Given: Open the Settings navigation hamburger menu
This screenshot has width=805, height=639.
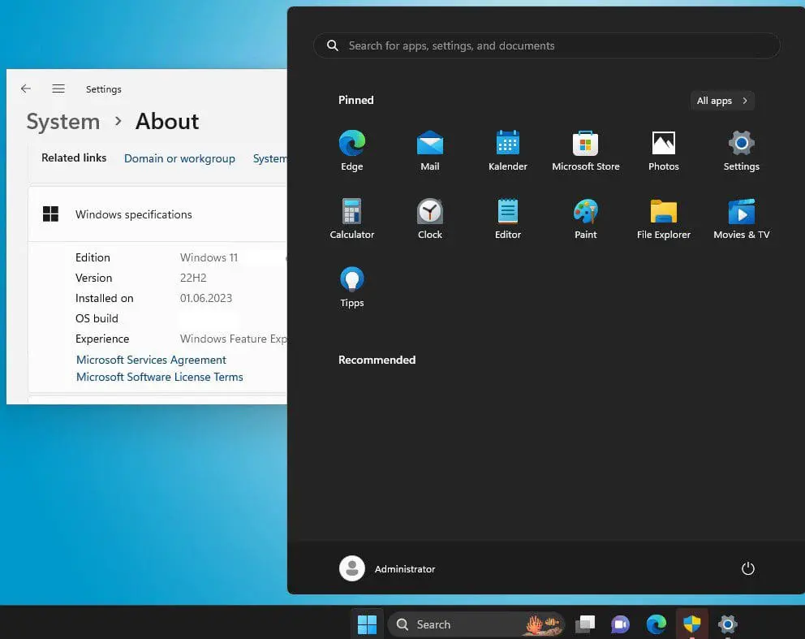Looking at the screenshot, I should tap(58, 89).
